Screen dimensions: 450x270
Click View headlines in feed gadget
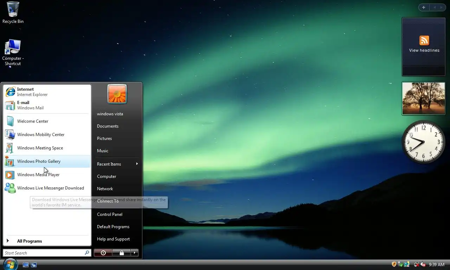424,50
